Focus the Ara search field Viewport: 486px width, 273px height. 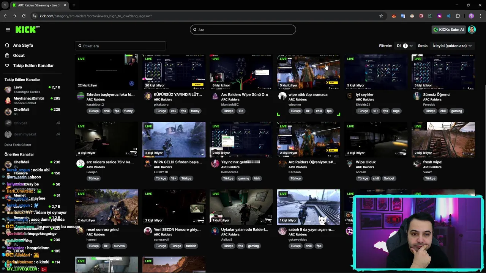tap(243, 30)
